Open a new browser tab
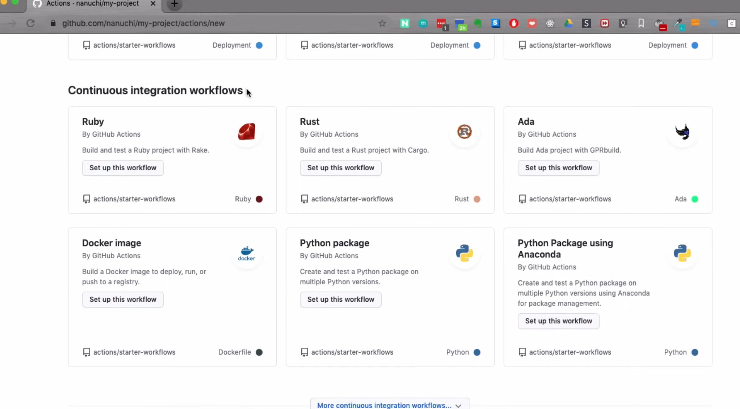The width and height of the screenshot is (740, 409). pos(174,4)
